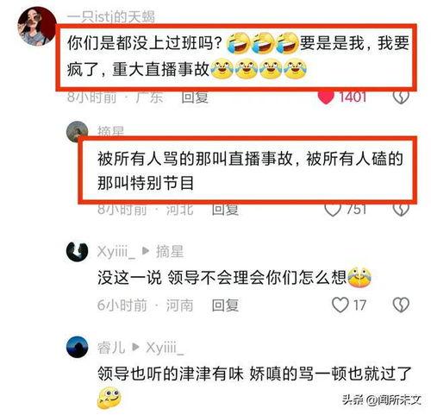The width and height of the screenshot is (431, 415).
Task: Open 睿儿 username link
Action: (111, 348)
